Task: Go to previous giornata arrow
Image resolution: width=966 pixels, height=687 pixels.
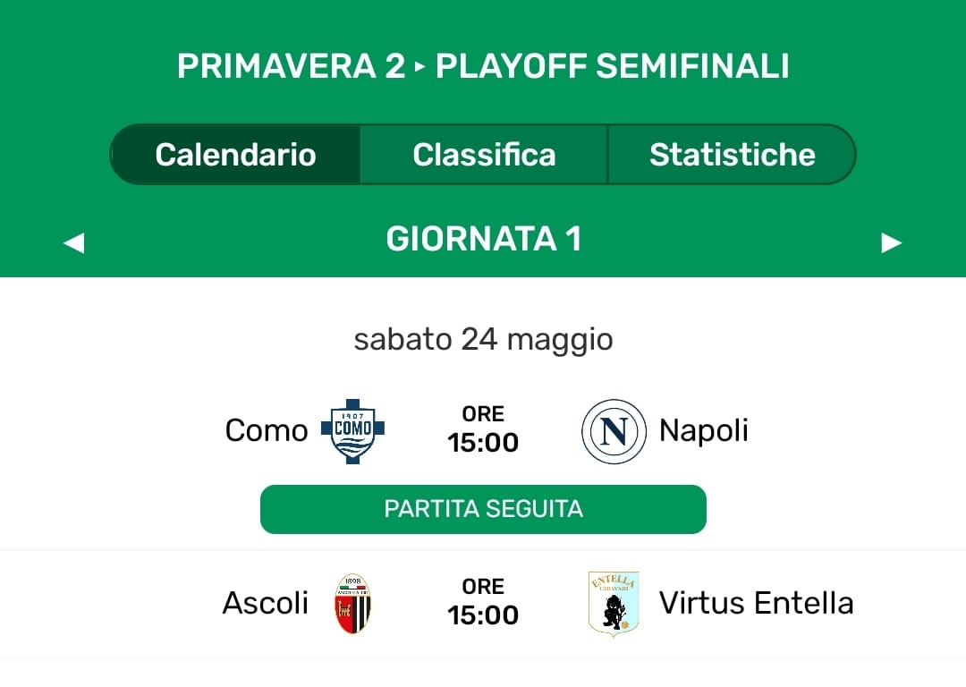Action: tap(74, 242)
